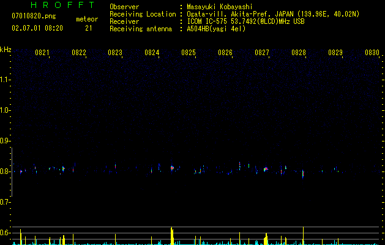
Task: Click the bright meteor echo just before 0825
Action: tap(172, 168)
